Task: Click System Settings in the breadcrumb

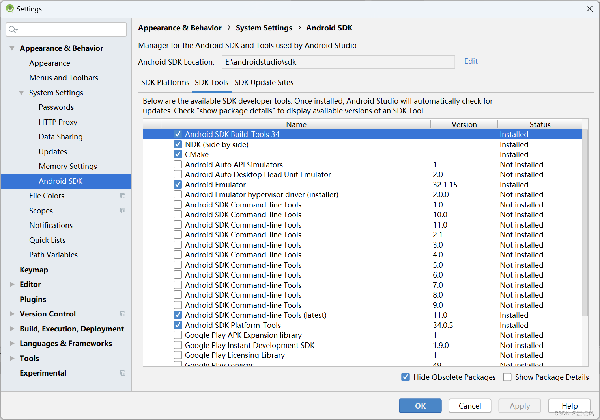Action: [264, 28]
